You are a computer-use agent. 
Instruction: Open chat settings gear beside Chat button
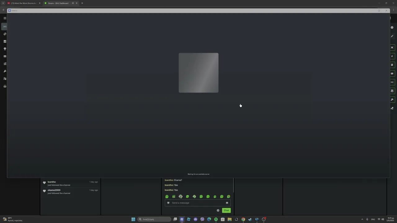[x=218, y=211]
